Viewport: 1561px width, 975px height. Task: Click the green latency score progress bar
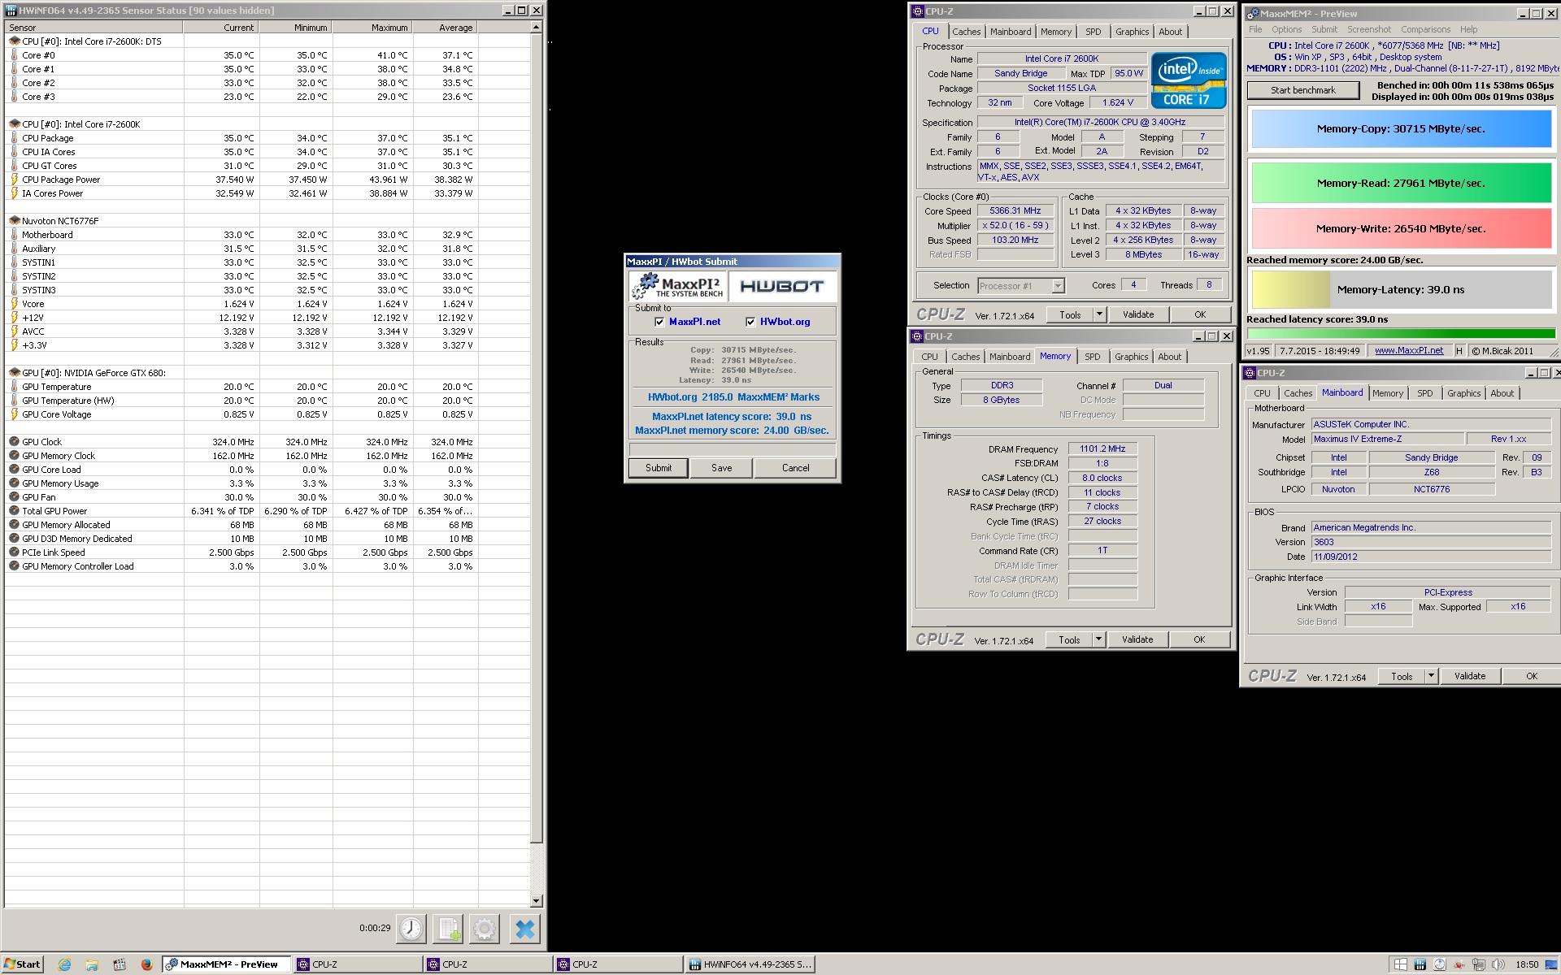coord(1401,333)
